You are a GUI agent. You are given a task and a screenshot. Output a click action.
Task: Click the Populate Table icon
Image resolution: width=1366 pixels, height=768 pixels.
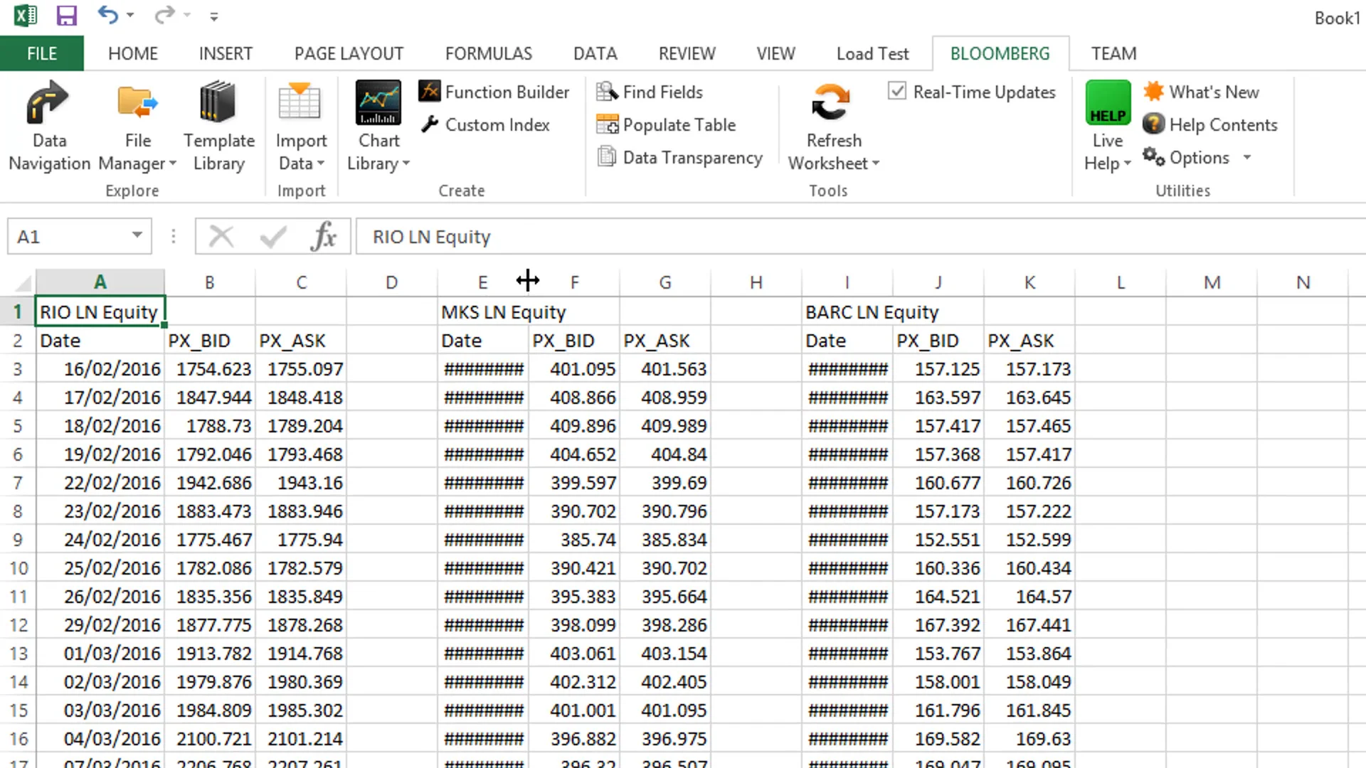(607, 125)
